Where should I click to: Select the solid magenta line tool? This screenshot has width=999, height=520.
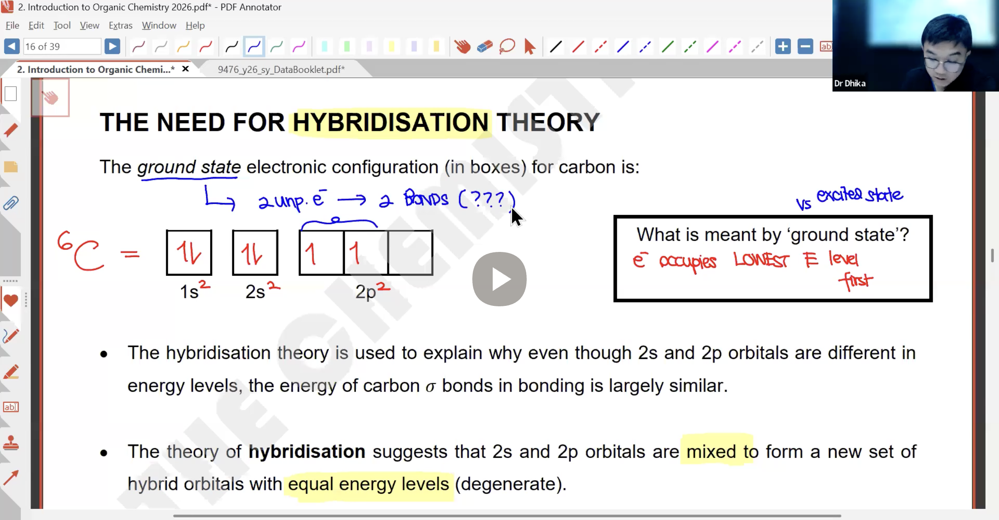712,47
